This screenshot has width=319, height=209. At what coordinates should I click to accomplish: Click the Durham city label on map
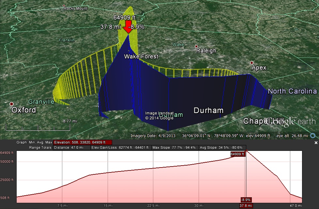point(208,110)
